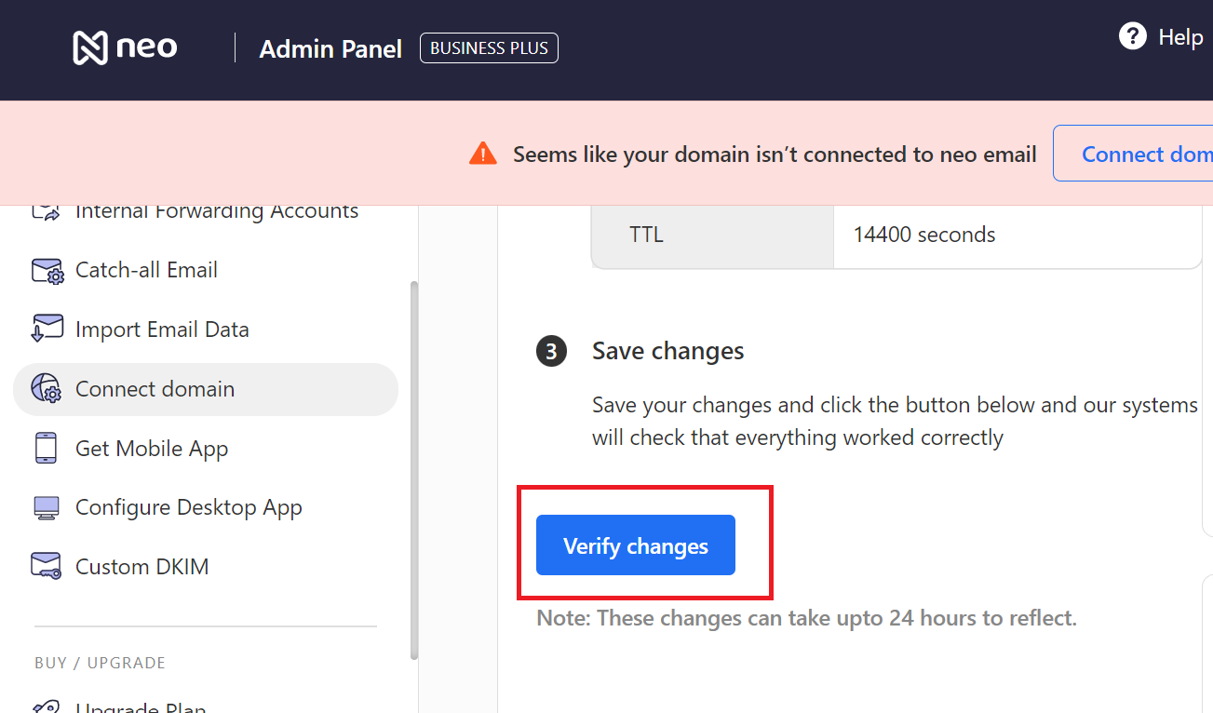The height and width of the screenshot is (713, 1213).
Task: Click the Custom DKIM envelope key icon
Action: tap(47, 567)
